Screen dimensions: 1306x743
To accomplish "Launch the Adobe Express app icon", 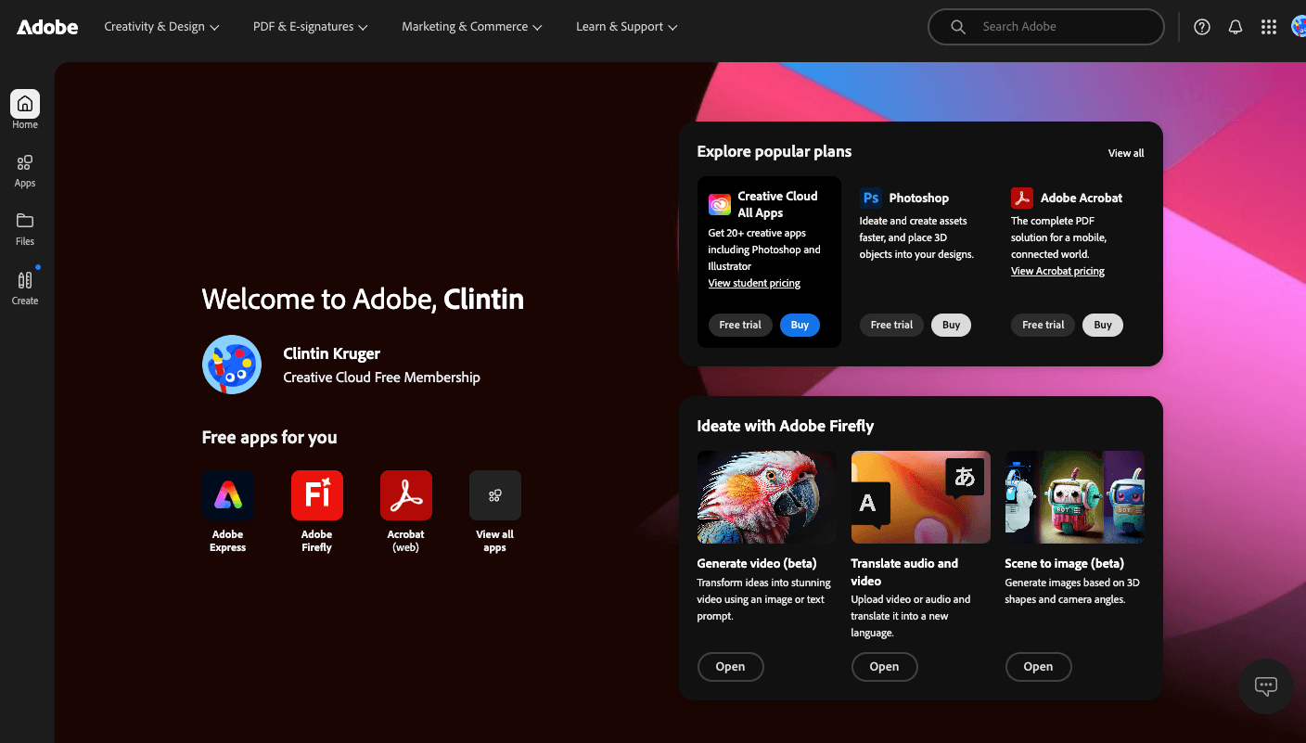I will (228, 495).
